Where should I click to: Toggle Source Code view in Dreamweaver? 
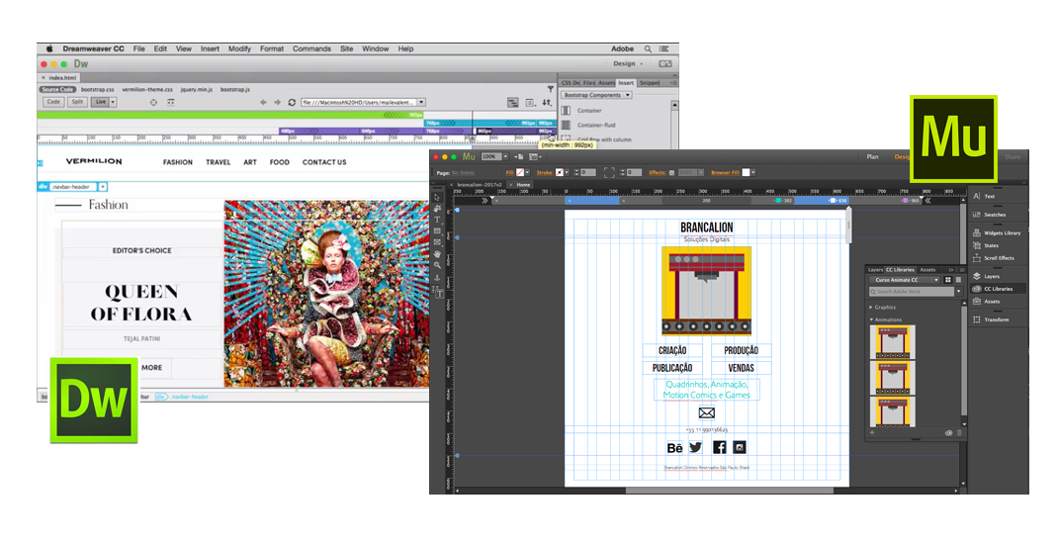57,89
